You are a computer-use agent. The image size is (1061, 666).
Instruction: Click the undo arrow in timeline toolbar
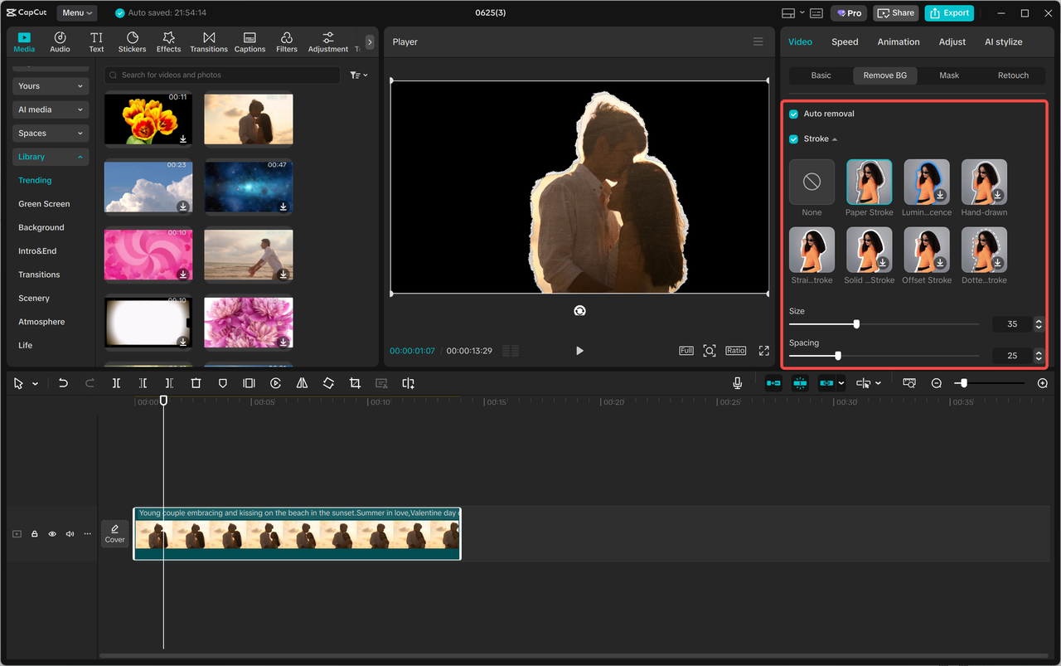63,383
